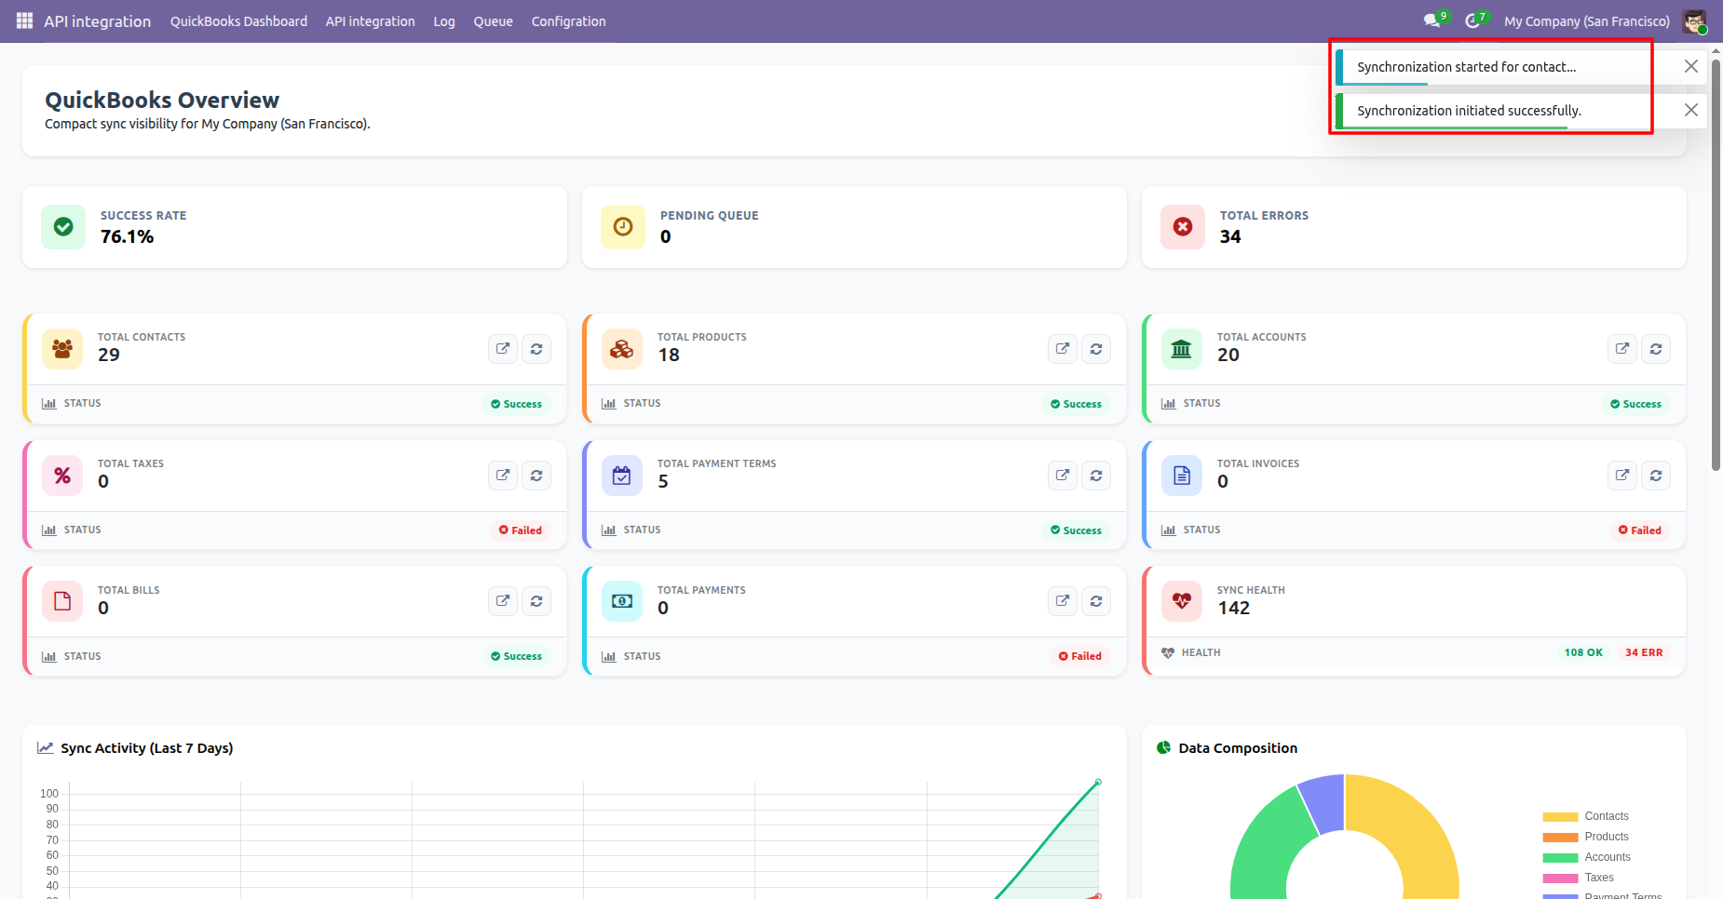Open the QuickBooks Dashboard menu
The image size is (1723, 899).
click(x=238, y=21)
